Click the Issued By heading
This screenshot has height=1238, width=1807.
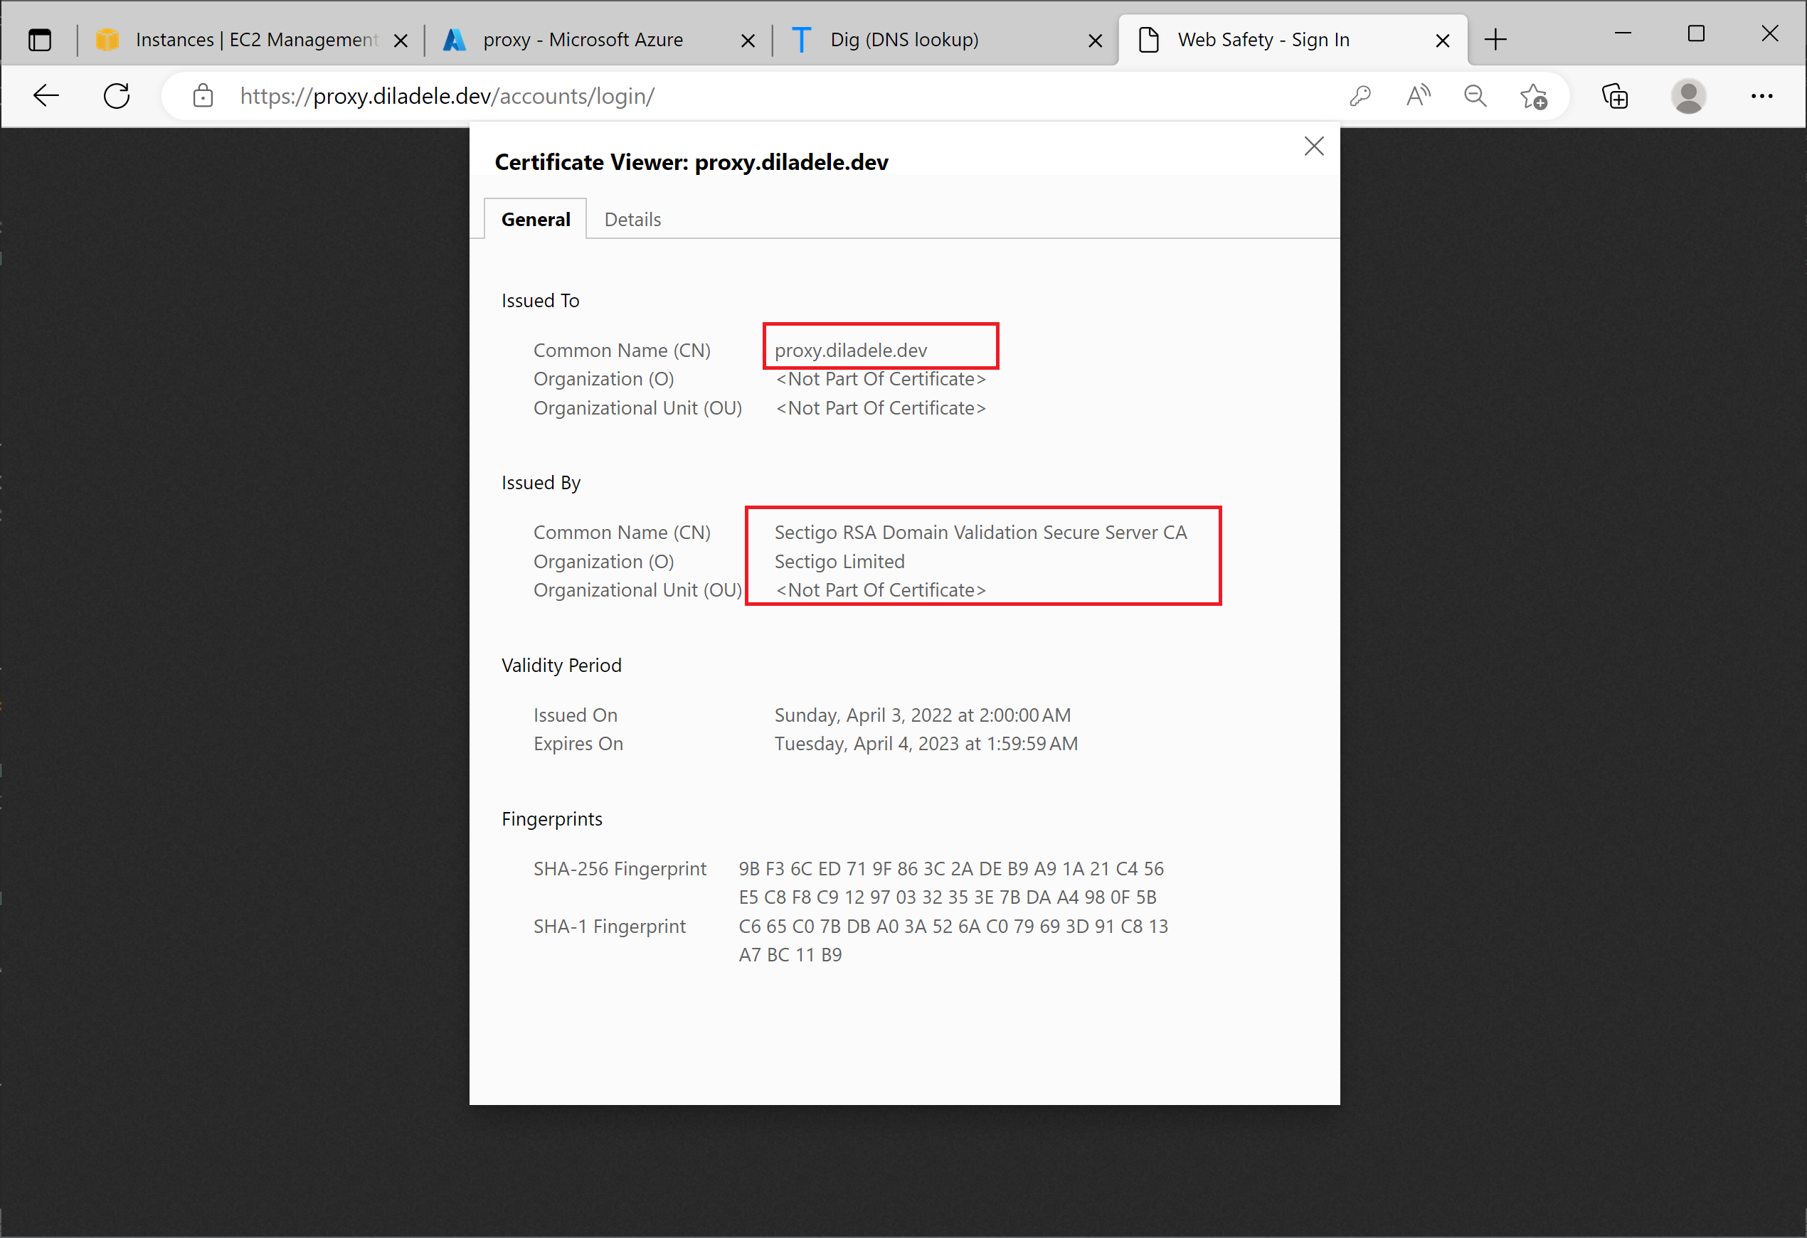[x=541, y=483]
